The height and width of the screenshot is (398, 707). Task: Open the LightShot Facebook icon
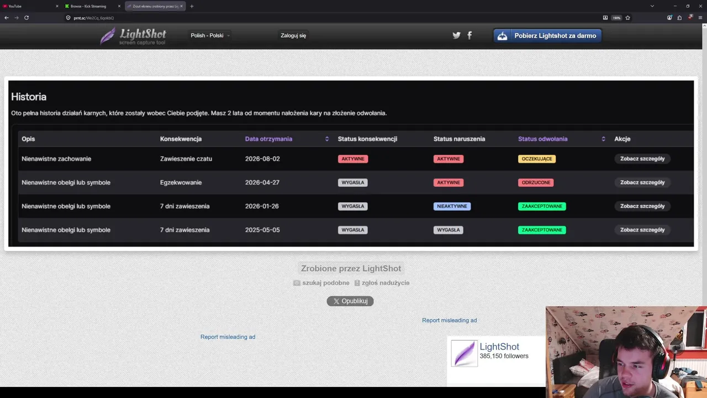tap(469, 35)
